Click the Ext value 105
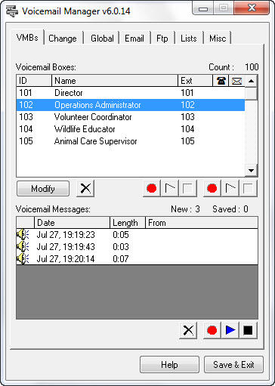 coord(187,141)
